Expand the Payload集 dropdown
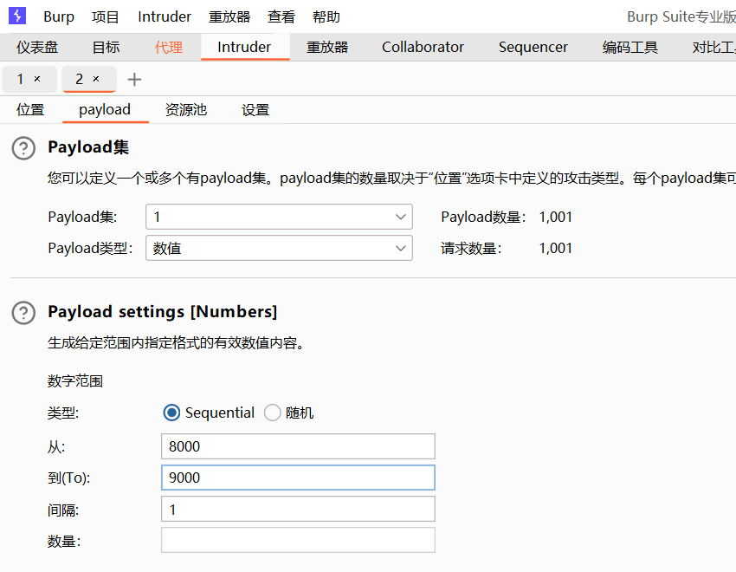This screenshot has height=572, width=736. coord(279,217)
